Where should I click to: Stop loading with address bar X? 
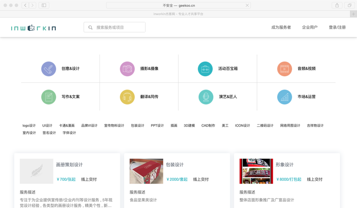click(x=247, y=5)
